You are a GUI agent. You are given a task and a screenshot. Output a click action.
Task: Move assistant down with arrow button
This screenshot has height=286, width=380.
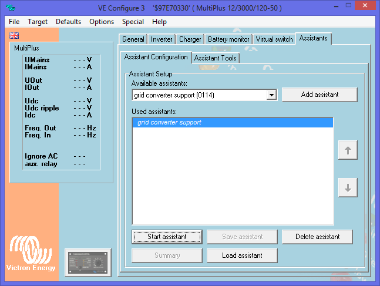[x=348, y=188]
